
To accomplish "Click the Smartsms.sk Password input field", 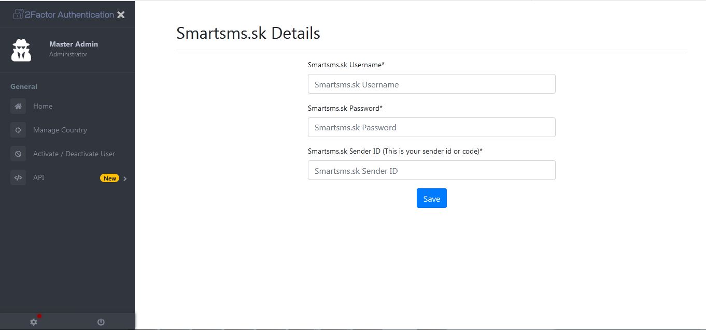I will pos(431,127).
